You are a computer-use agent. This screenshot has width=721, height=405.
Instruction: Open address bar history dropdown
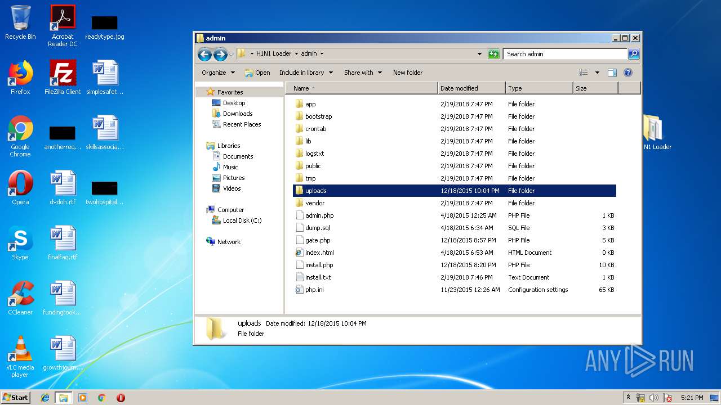coord(479,54)
